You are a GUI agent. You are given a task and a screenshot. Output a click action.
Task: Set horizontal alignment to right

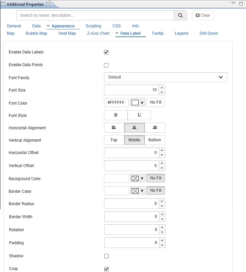pyautogui.click(x=155, y=128)
